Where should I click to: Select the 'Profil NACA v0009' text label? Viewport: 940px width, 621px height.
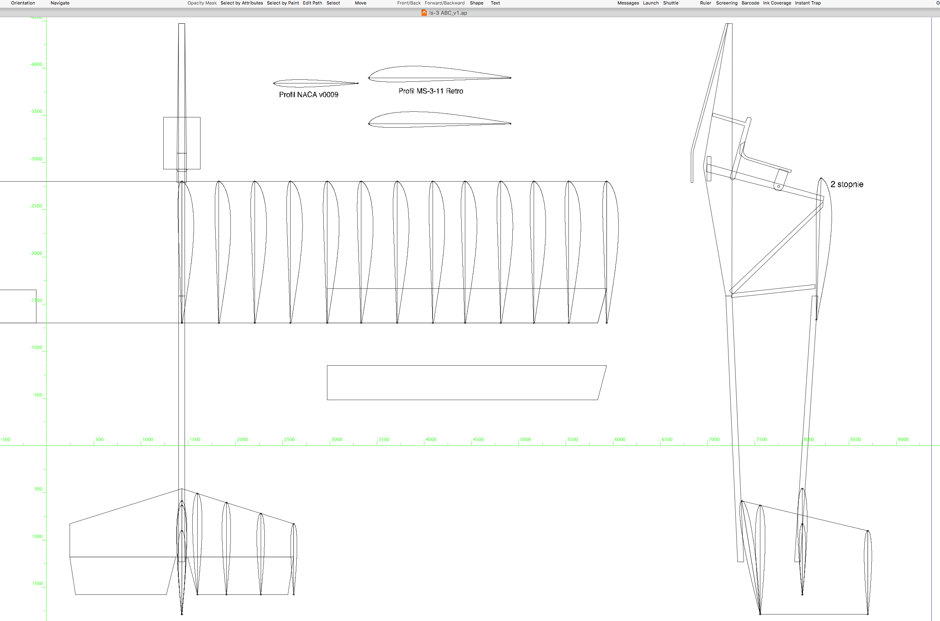tap(309, 94)
